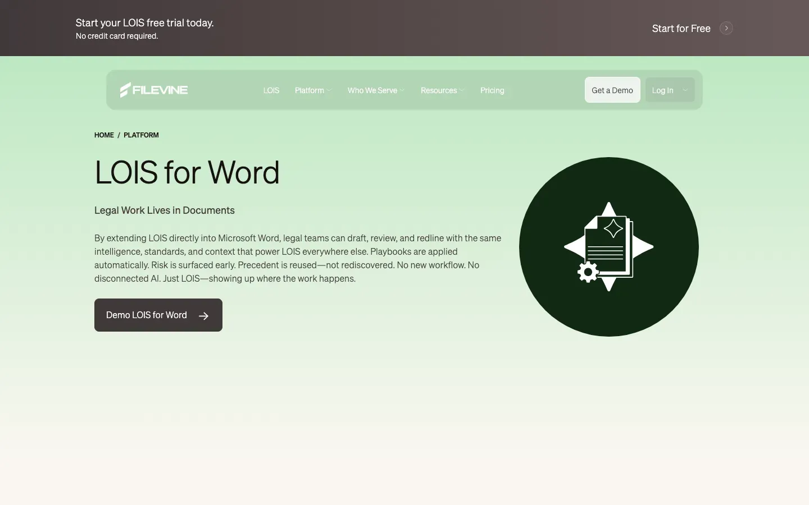Viewport: 809px width, 505px height.
Task: Expand the Resources dropdown chevron
Action: coord(462,90)
